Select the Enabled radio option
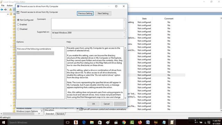This screenshot has height=125, width=222. pyautogui.click(x=18, y=25)
